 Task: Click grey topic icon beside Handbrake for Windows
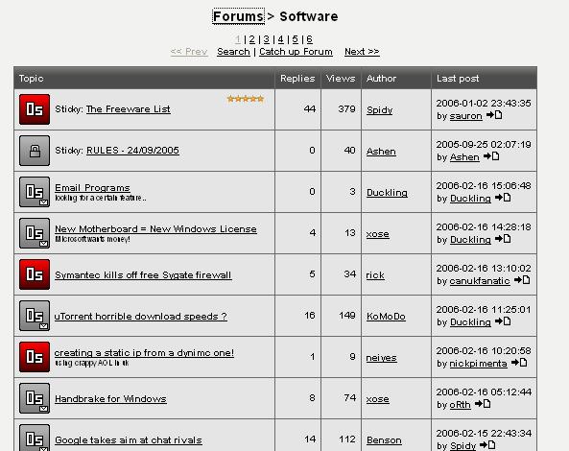tap(35, 398)
